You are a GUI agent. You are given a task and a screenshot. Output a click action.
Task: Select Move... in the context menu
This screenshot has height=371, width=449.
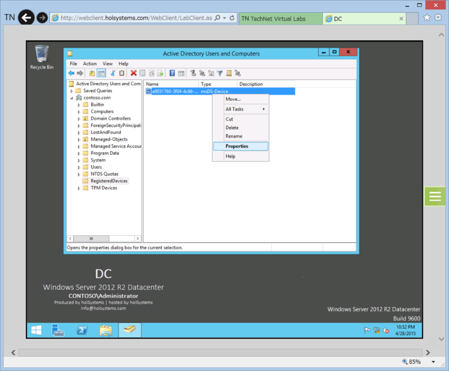241,99
